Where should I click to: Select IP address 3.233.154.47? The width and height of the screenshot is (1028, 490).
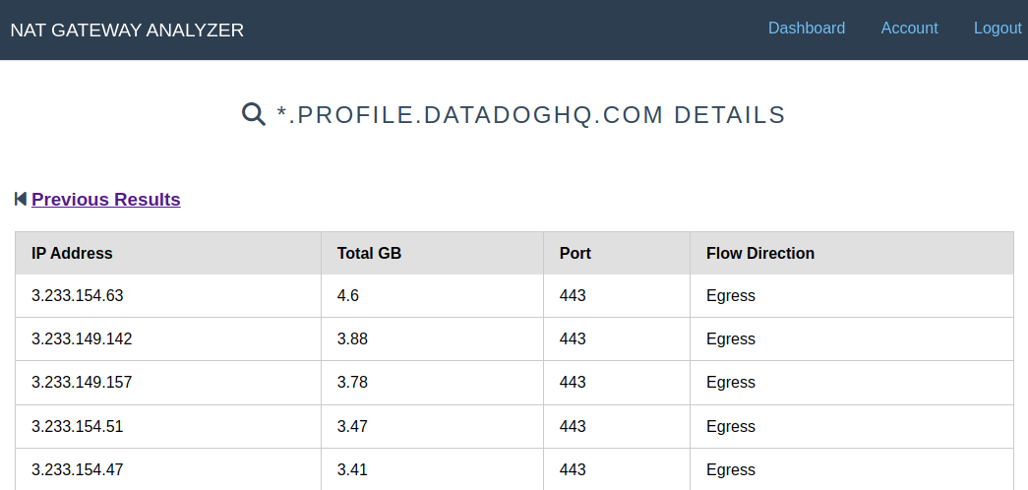78,469
